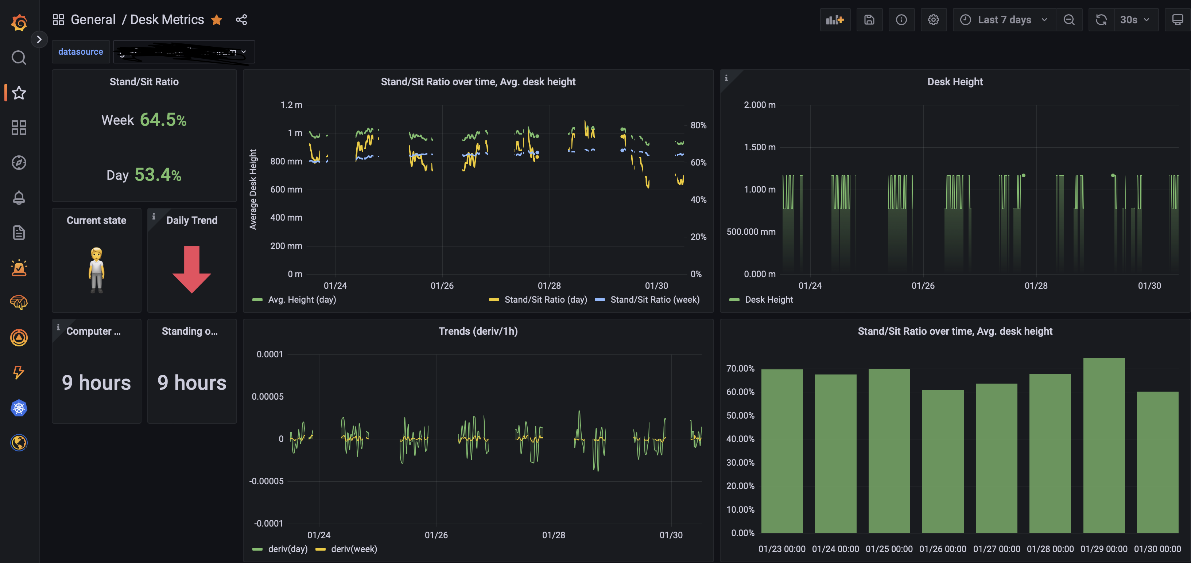This screenshot has height=563, width=1191.
Task: Open sidebar search
Action: click(19, 58)
